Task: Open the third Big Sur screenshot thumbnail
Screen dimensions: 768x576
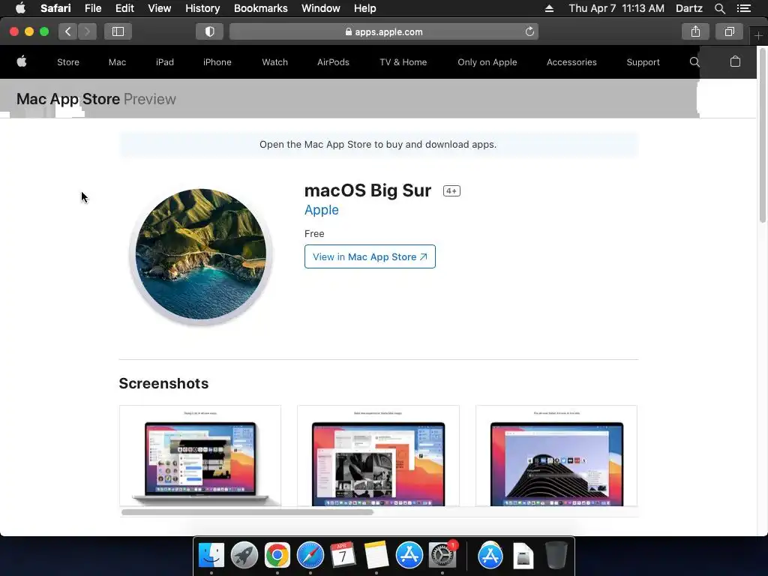Action: 556,455
